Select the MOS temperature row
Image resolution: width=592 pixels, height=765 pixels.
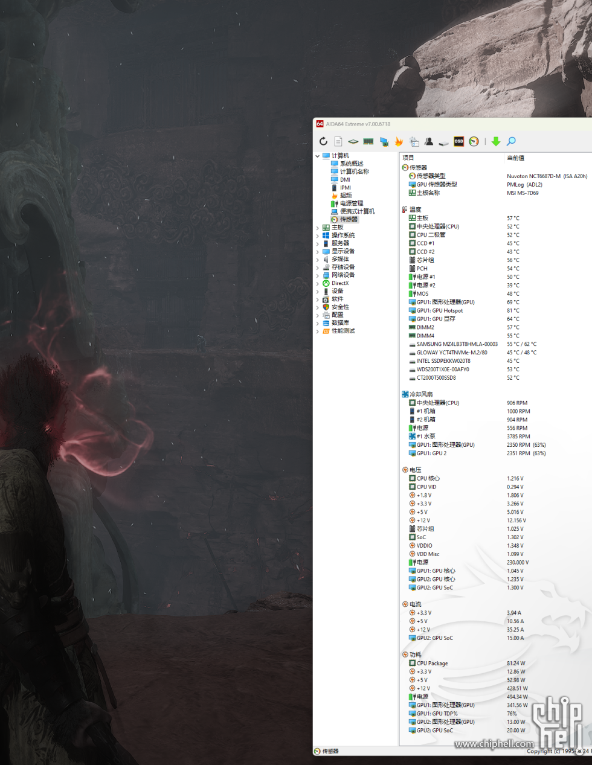pyautogui.click(x=495, y=293)
